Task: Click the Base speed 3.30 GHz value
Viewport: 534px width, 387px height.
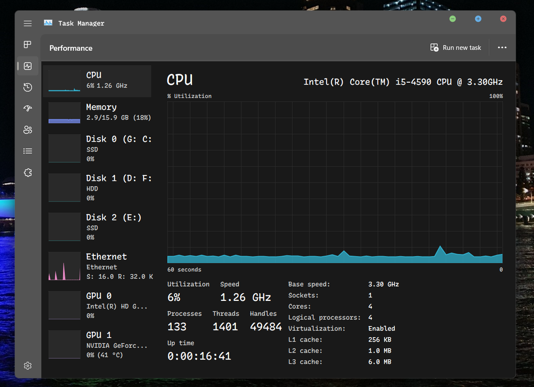Action: (384, 284)
